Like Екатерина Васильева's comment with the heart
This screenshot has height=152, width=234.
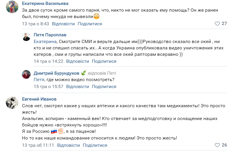(x=217, y=24)
